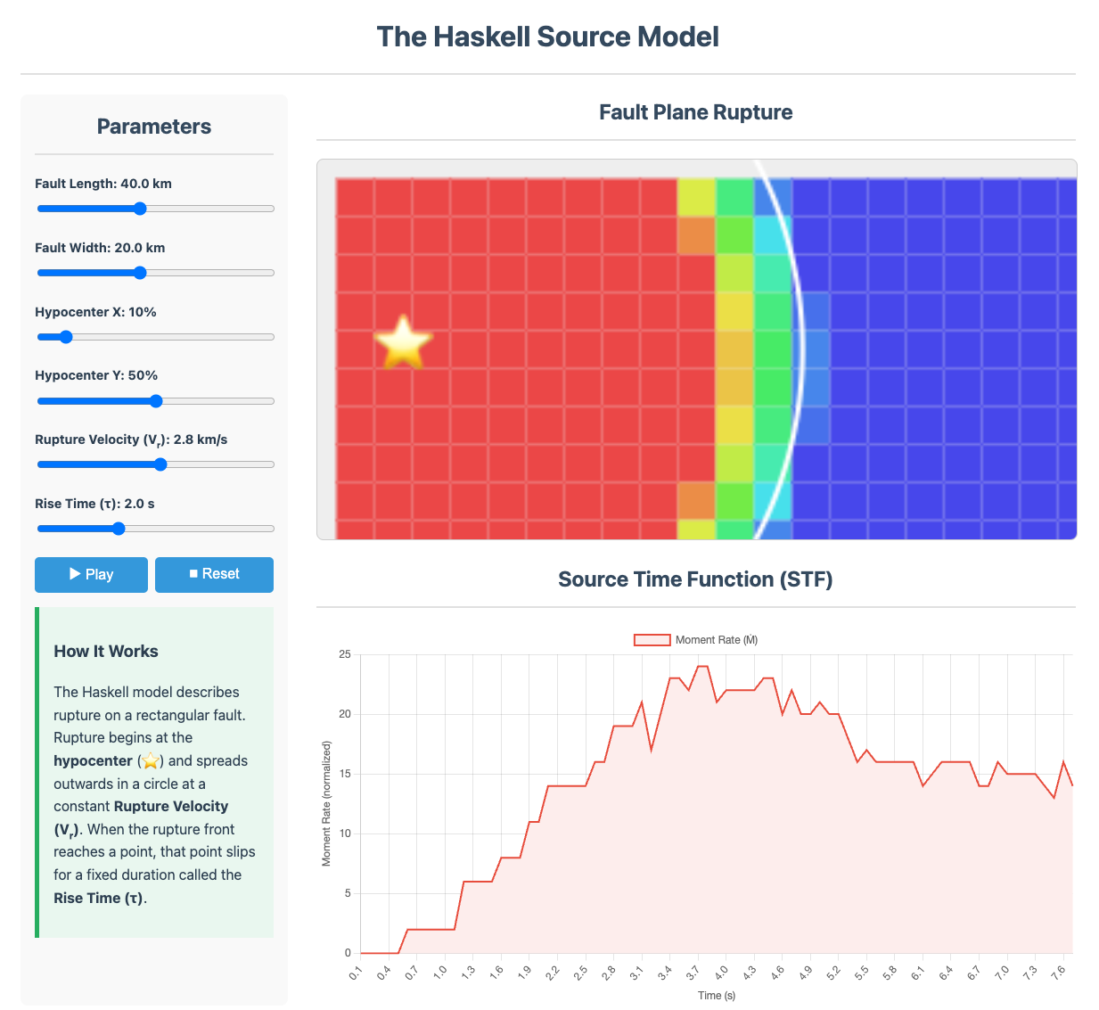Screen dimensions: 1099x1010
Task: Click the star symbol in the How It Works text
Action: coord(150,761)
